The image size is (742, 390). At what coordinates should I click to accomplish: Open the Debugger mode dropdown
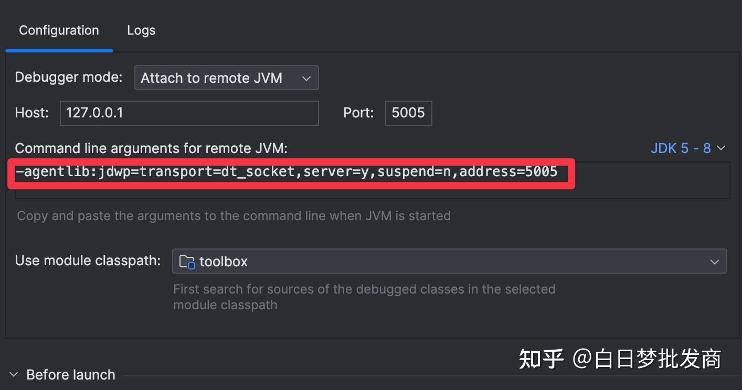226,78
